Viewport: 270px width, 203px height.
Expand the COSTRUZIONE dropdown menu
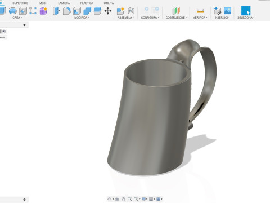[x=176, y=17]
